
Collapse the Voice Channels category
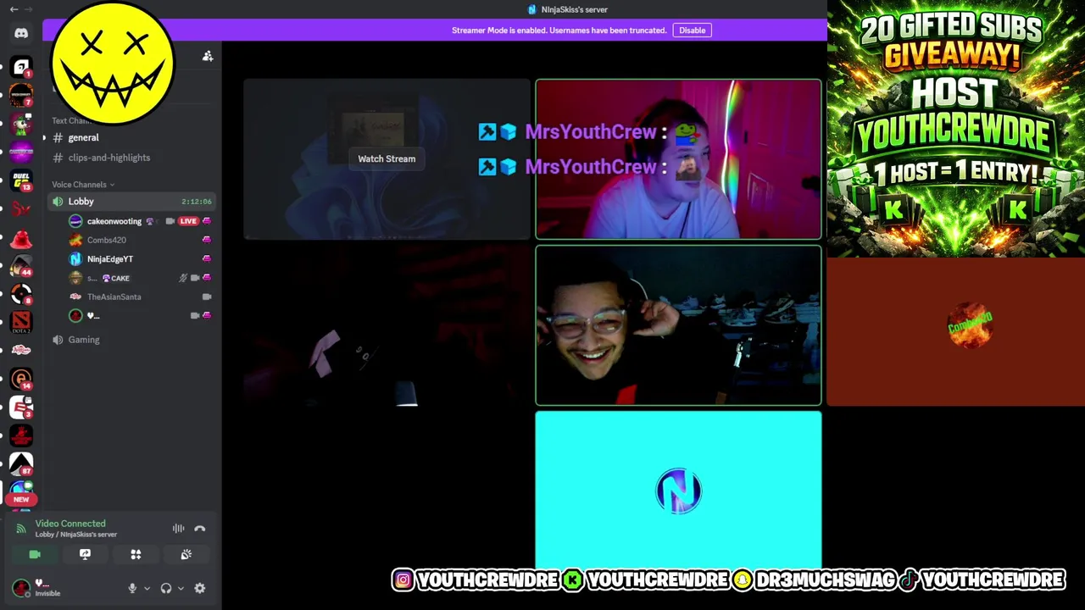pos(83,185)
